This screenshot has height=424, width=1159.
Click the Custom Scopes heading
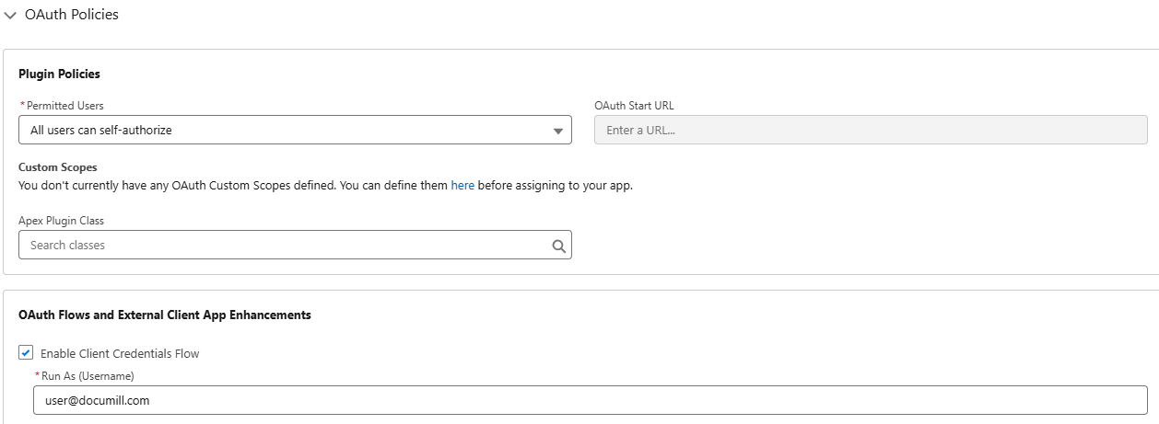click(x=57, y=167)
